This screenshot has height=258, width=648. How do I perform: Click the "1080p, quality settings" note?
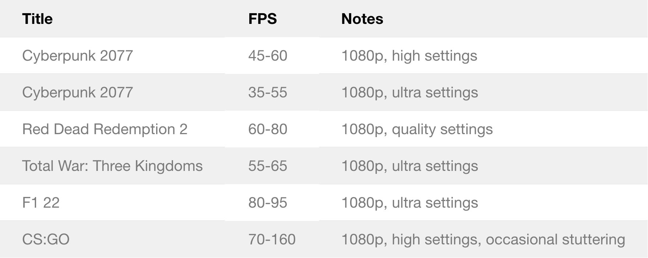(417, 129)
